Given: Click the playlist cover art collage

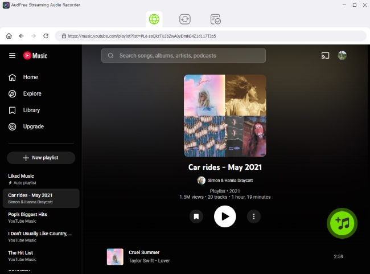Looking at the screenshot, I should (x=225, y=116).
